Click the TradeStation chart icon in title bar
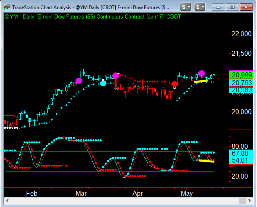 [x=7, y=7]
